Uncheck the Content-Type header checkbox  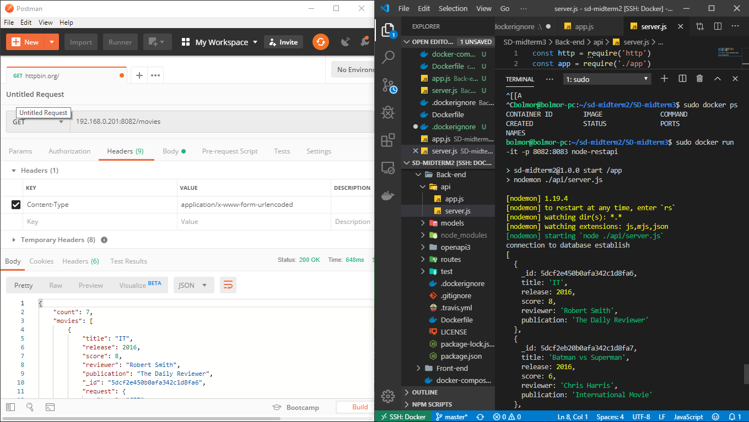(16, 205)
